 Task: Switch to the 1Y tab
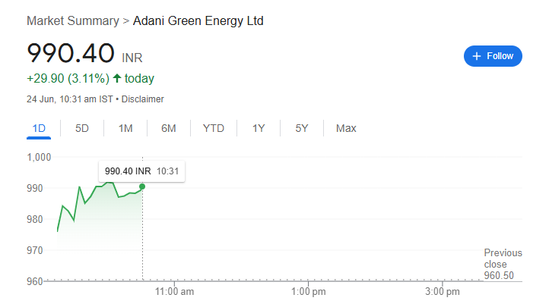[x=259, y=129]
